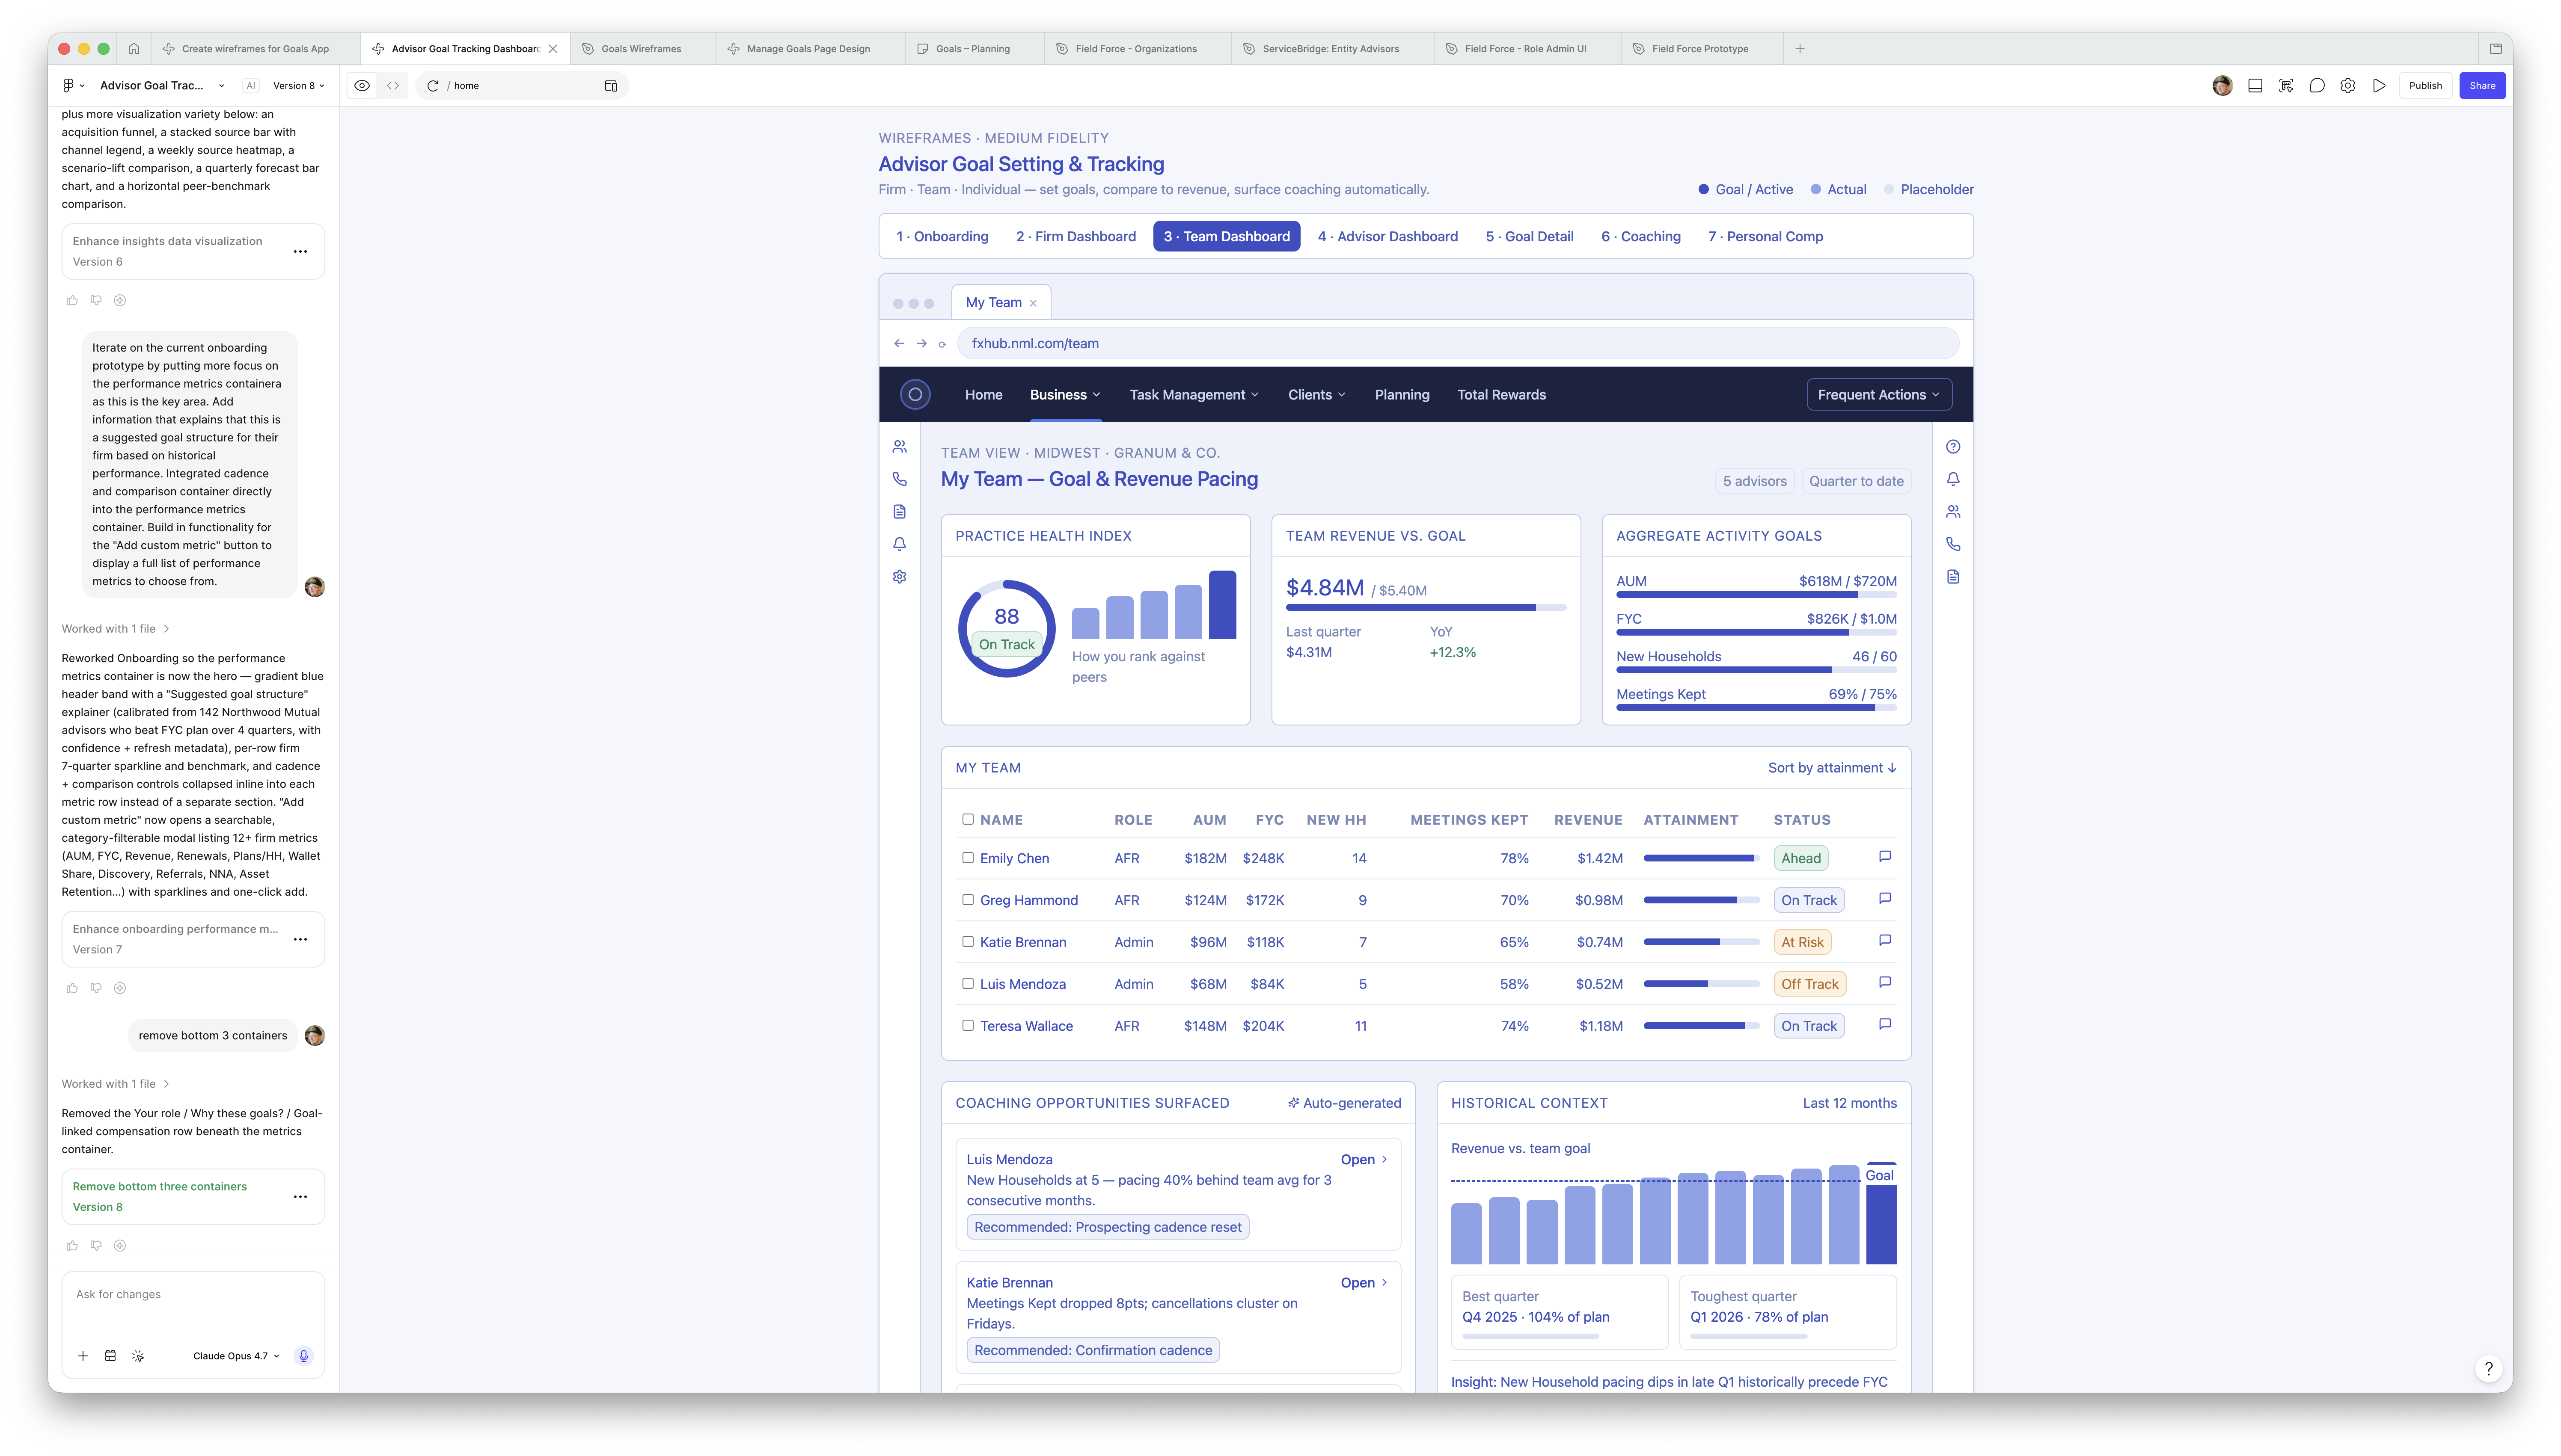Activate the inspect element ruler icon

(x=2286, y=85)
